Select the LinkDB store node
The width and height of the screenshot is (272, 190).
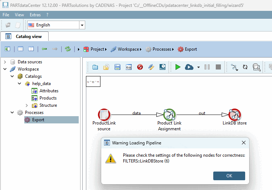[x=235, y=115]
